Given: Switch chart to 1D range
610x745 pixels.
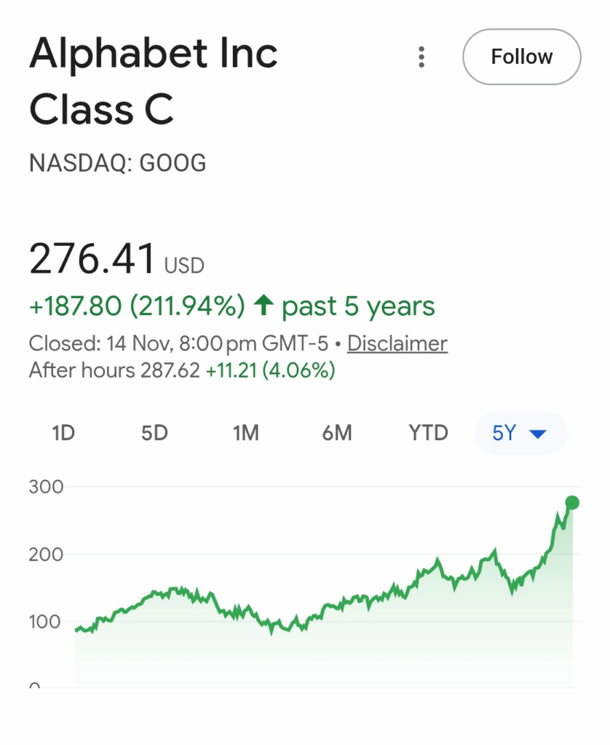Looking at the screenshot, I should (64, 434).
